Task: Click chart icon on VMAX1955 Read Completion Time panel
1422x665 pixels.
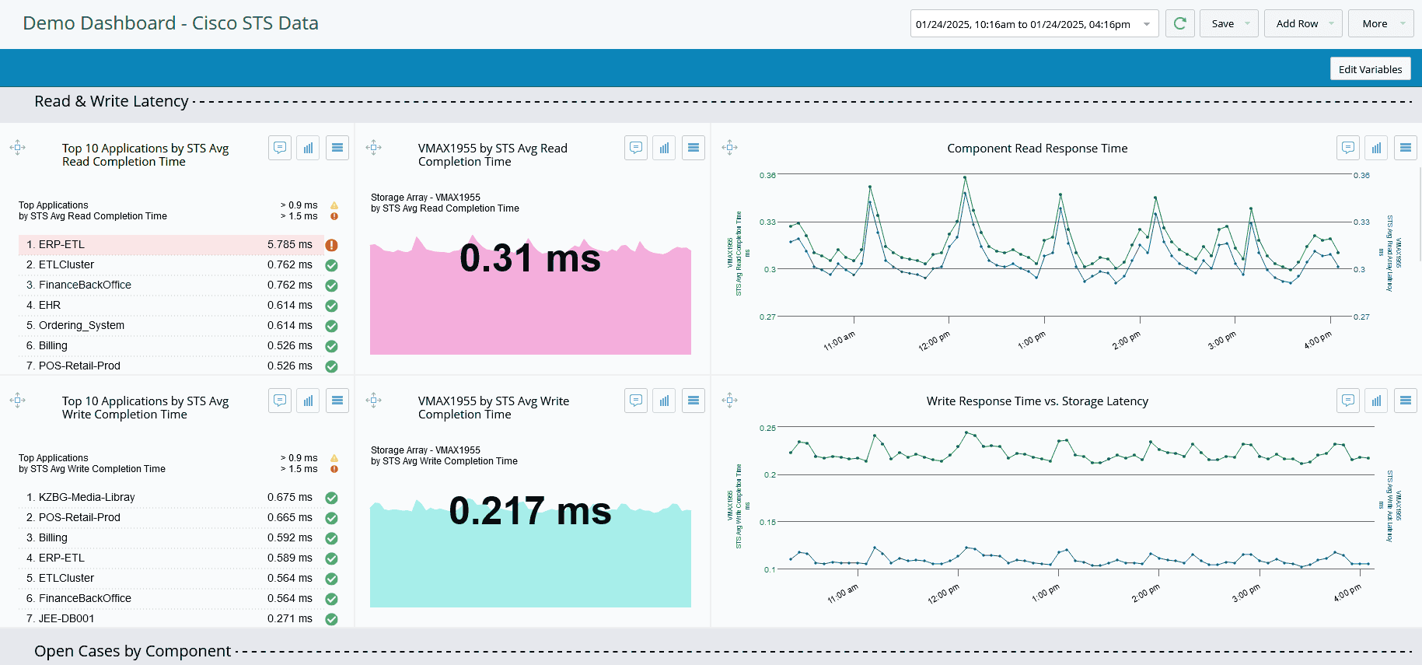Action: click(x=665, y=148)
